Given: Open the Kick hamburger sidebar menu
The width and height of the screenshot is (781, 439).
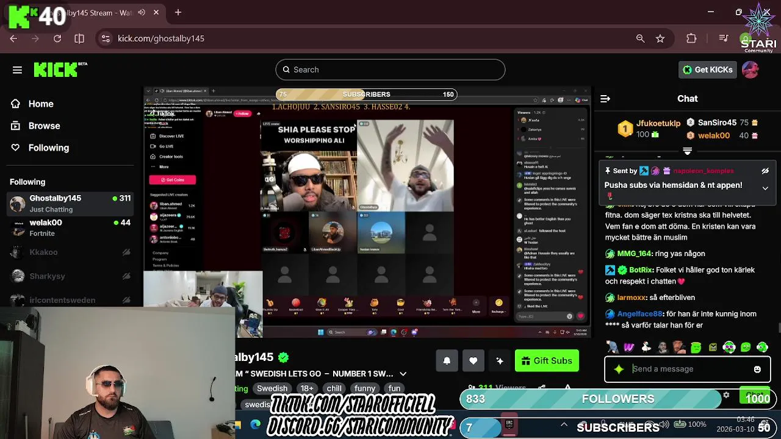Looking at the screenshot, I should coord(17,70).
